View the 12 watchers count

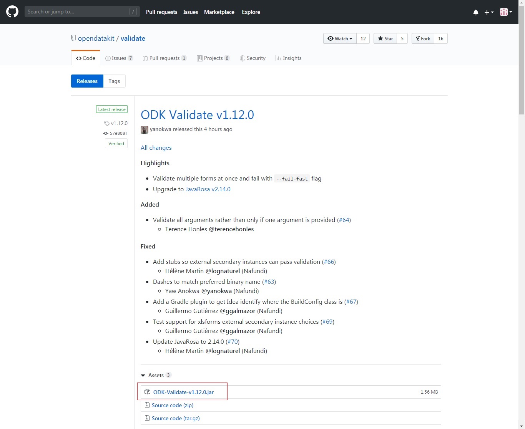(363, 38)
